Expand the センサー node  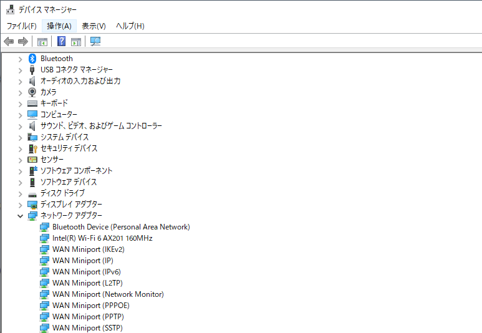point(21,160)
